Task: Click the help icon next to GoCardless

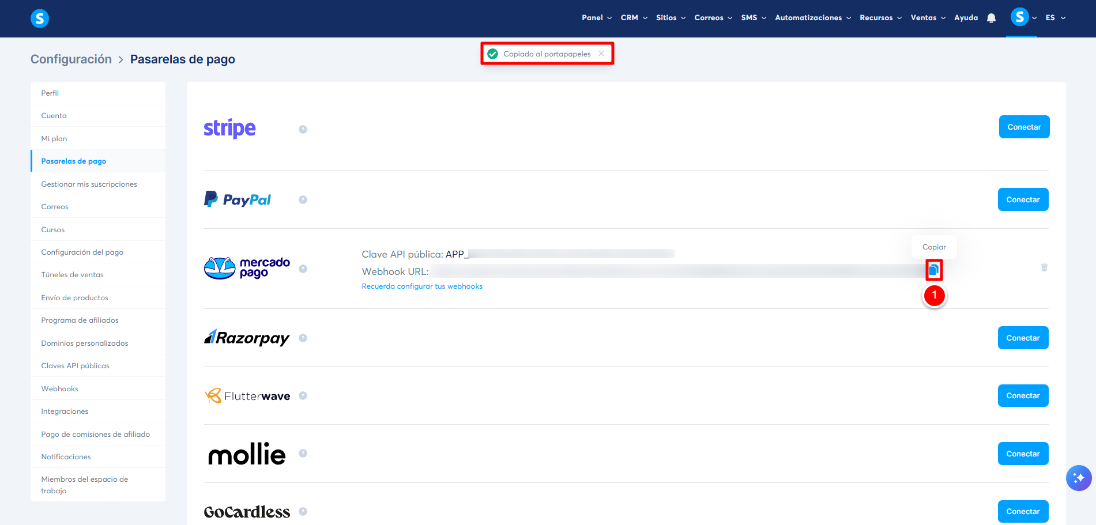Action: 303,511
